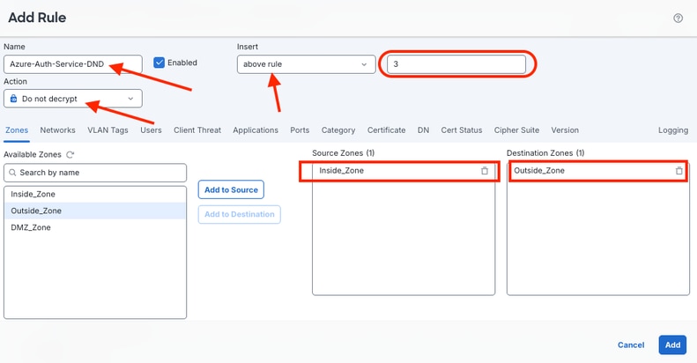Select Inside_Zone in Available Zones
The image size is (697, 363).
(x=95, y=194)
